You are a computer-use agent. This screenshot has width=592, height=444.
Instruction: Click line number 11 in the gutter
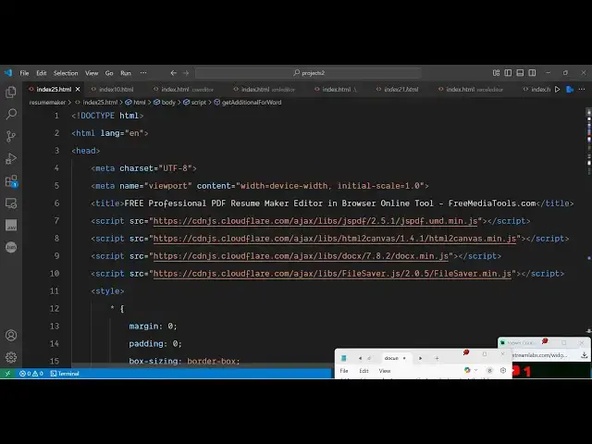[55, 291]
